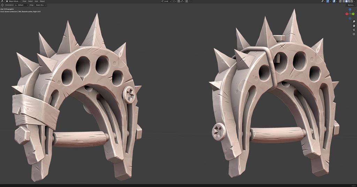
Task: Click the blue Z axis gizmo ball
Action: [350, 9]
